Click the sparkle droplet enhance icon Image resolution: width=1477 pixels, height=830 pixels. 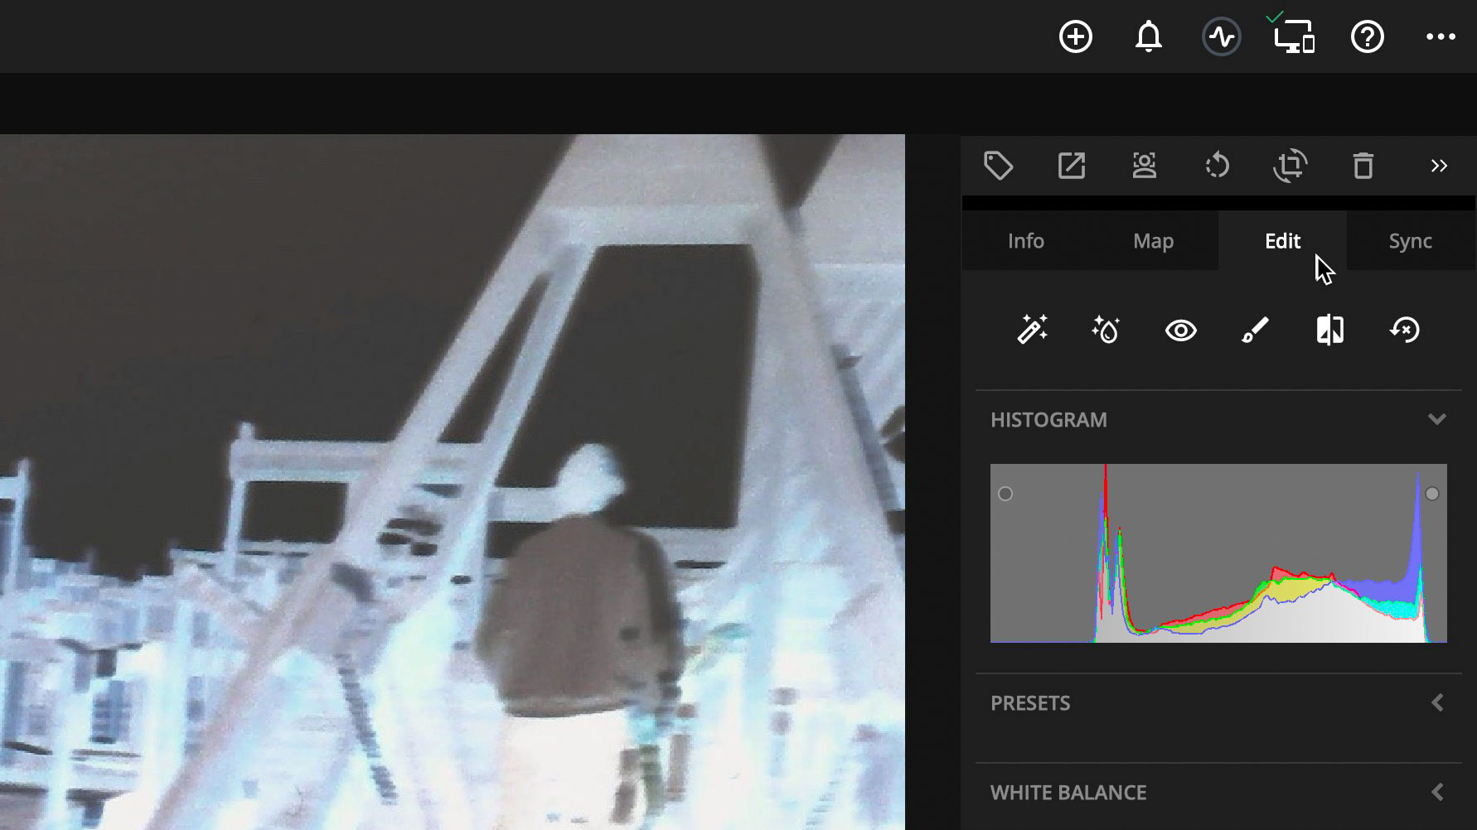coord(1106,330)
